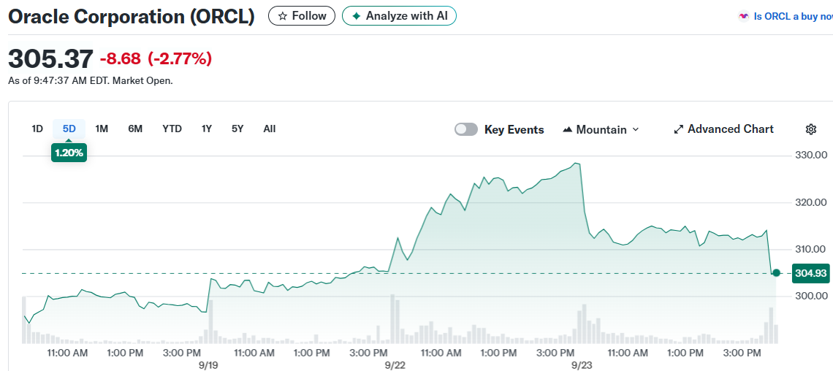Screen dimensions: 833x371
Task: Click the Mountain chart type icon
Action: pyautogui.click(x=567, y=129)
